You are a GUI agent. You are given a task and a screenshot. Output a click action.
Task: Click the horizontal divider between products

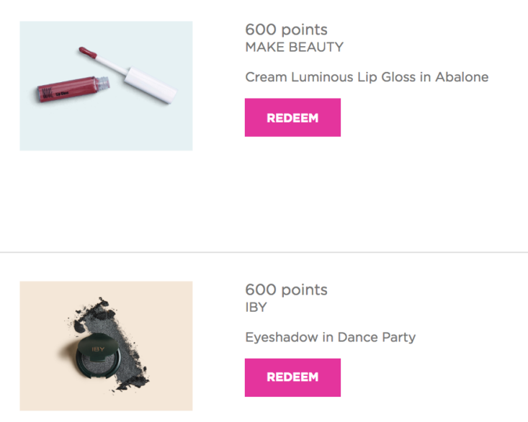(x=264, y=252)
